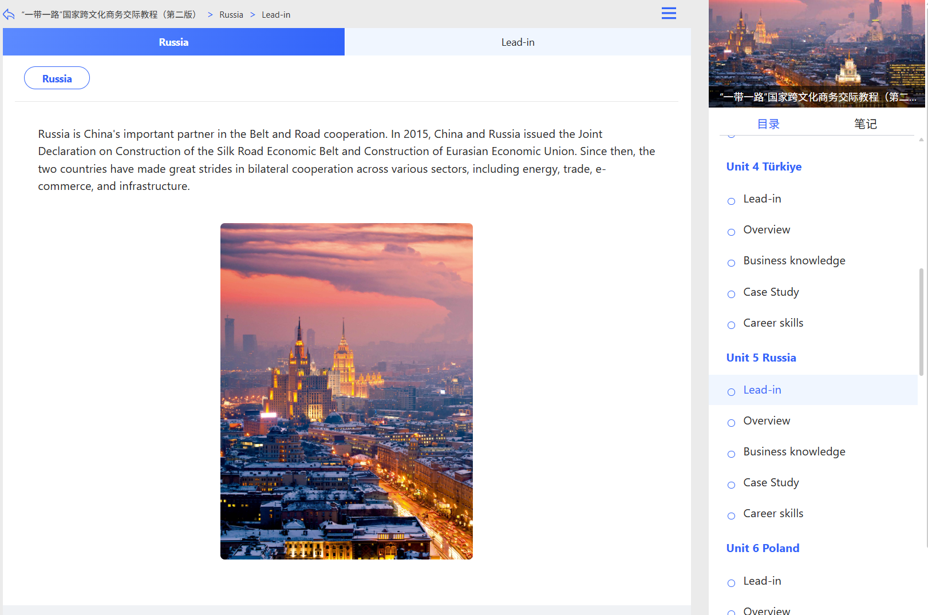Click the course title breadcrumb link

point(109,14)
